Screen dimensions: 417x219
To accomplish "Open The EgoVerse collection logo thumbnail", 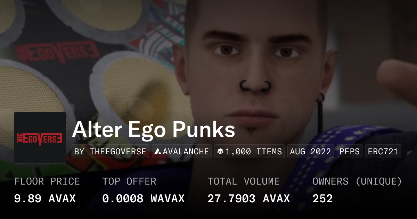I will 40,138.
